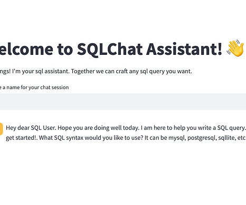The image size is (246, 205).
Task: Click the yellow assistant avatar beside the chat message
Action: pos(1,129)
